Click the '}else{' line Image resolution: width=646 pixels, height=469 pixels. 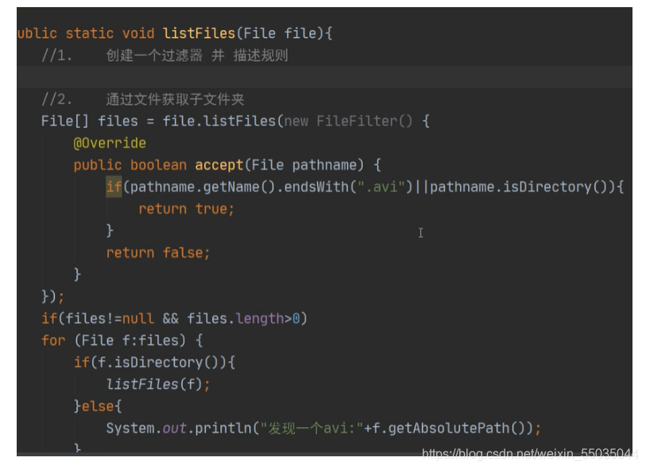click(x=98, y=406)
